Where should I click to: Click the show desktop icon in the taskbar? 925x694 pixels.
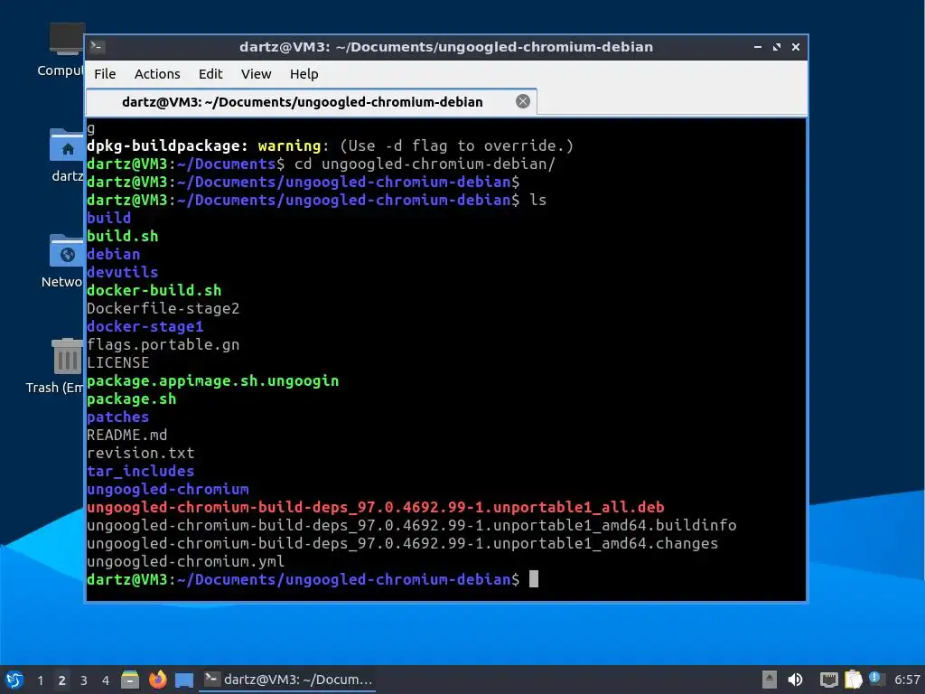[x=184, y=680]
